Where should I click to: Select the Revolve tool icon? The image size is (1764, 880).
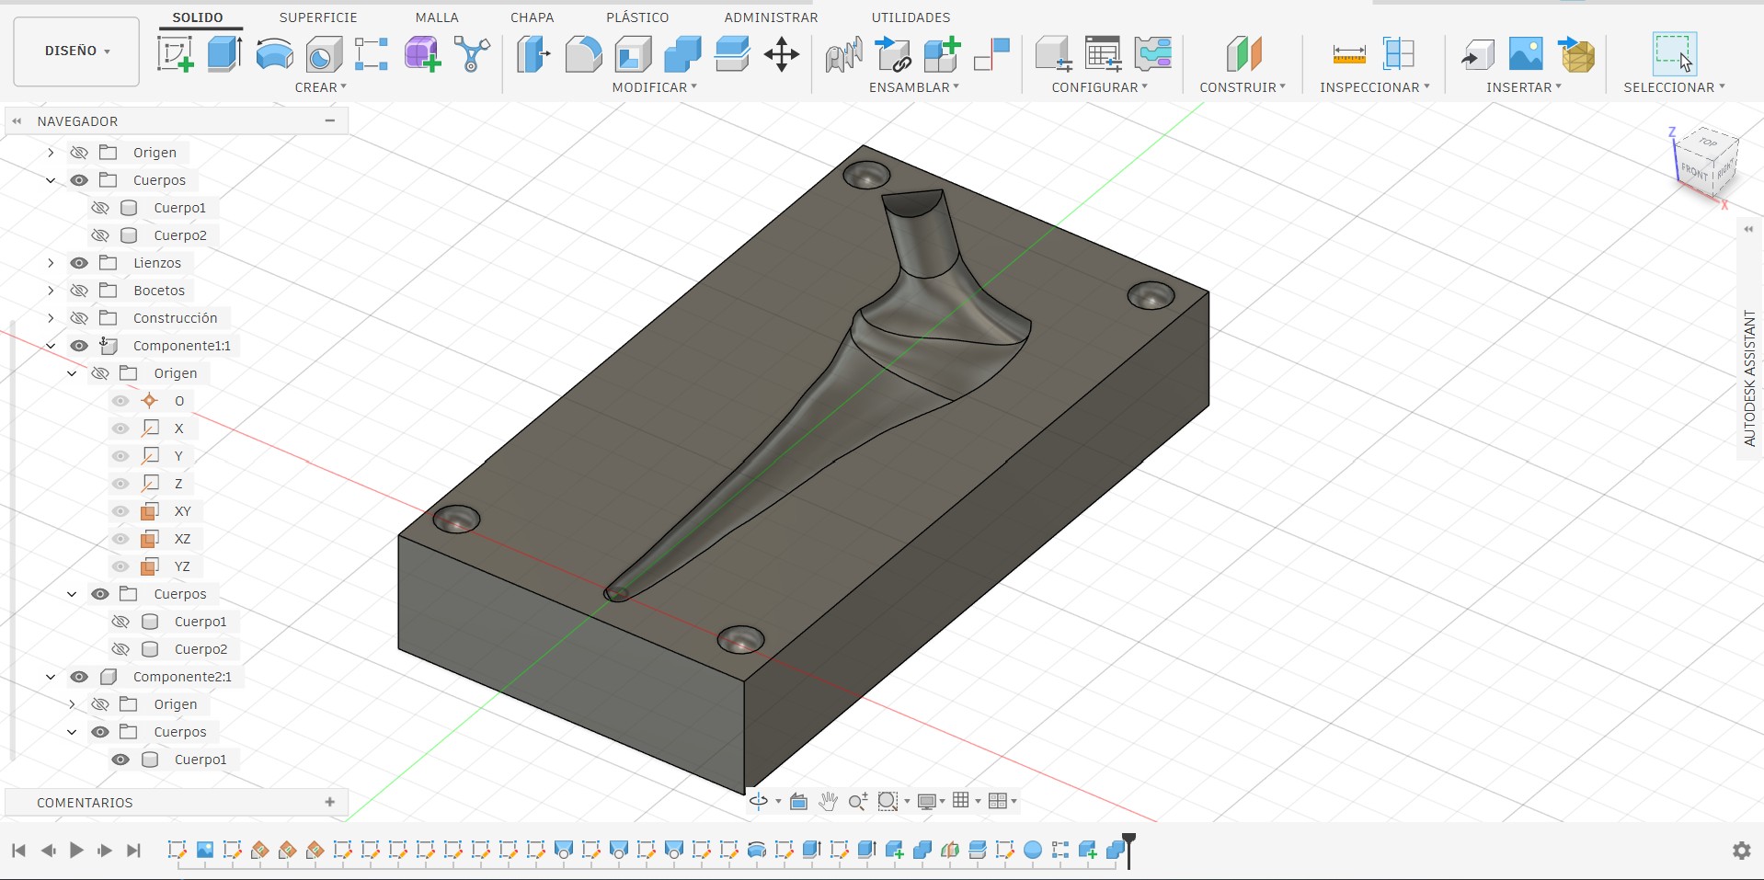coord(274,54)
